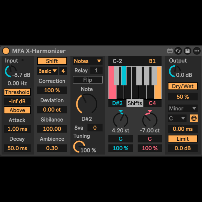The image size is (202, 202).
Task: Click the orange globe icon beside key selector
Action: pyautogui.click(x=194, y=118)
